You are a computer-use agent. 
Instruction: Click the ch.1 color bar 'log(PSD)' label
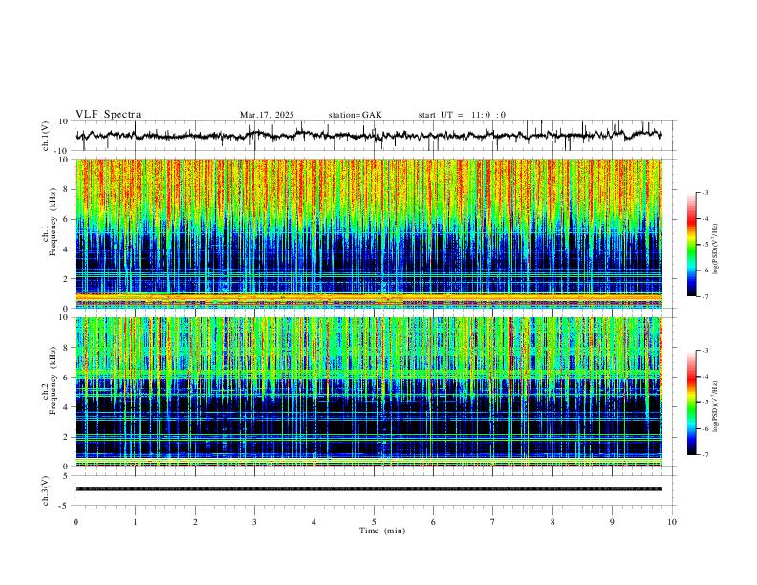[716, 249]
